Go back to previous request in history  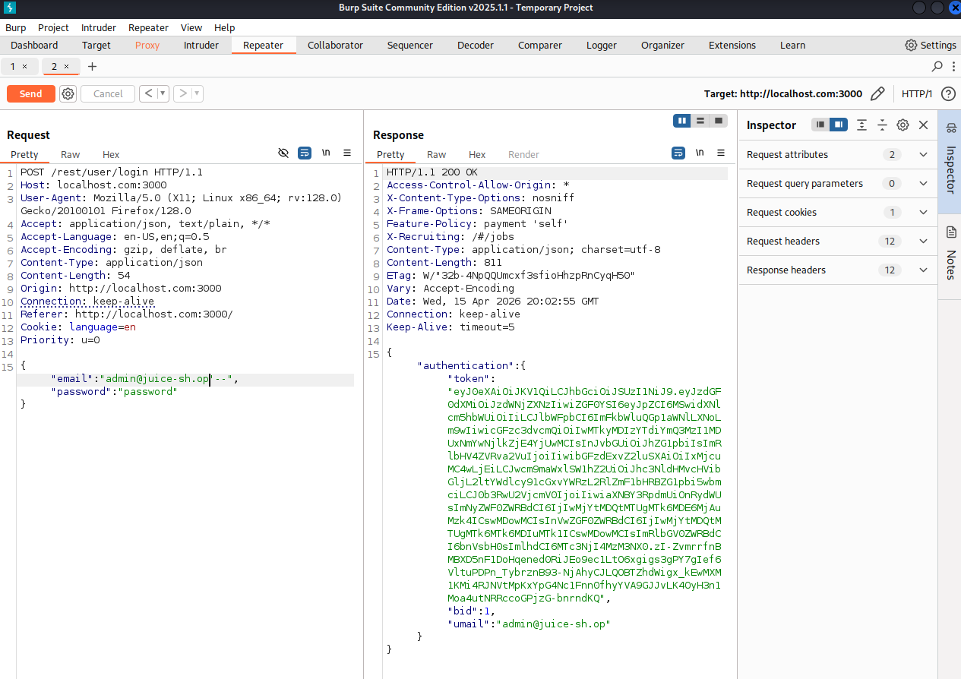point(149,93)
